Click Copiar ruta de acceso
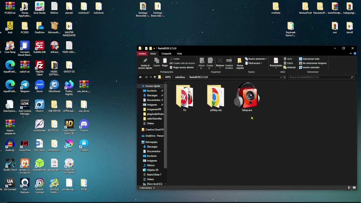The image size is (361, 203). click(x=182, y=63)
